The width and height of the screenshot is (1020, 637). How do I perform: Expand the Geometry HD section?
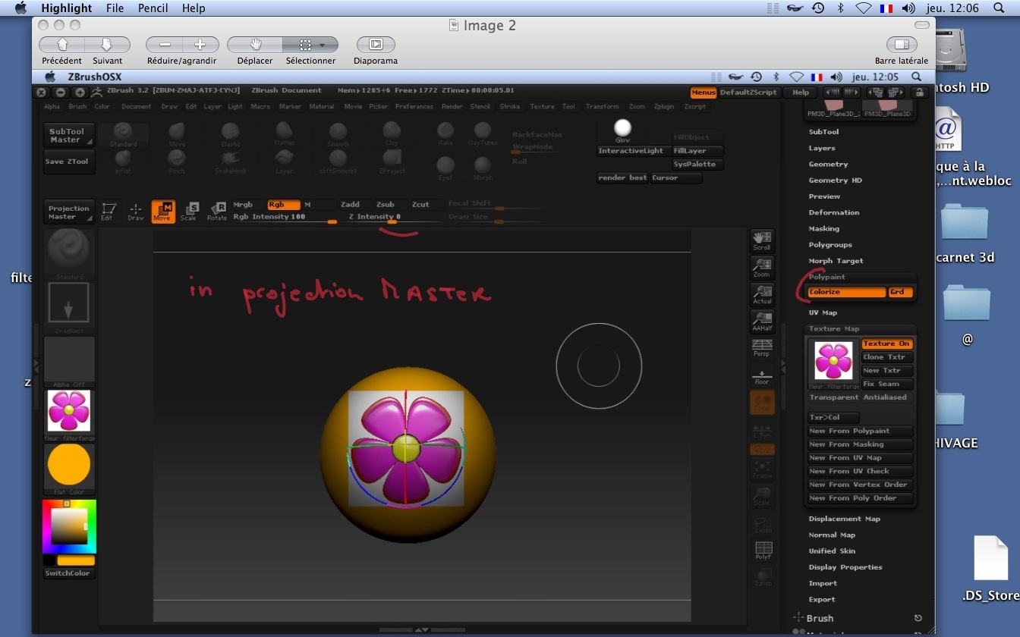point(835,180)
